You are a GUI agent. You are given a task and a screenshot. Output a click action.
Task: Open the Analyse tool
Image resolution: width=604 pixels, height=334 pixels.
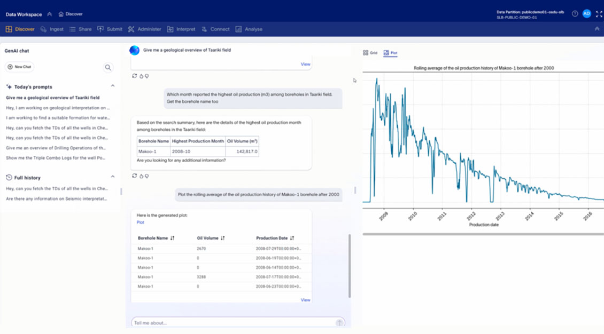click(x=249, y=30)
